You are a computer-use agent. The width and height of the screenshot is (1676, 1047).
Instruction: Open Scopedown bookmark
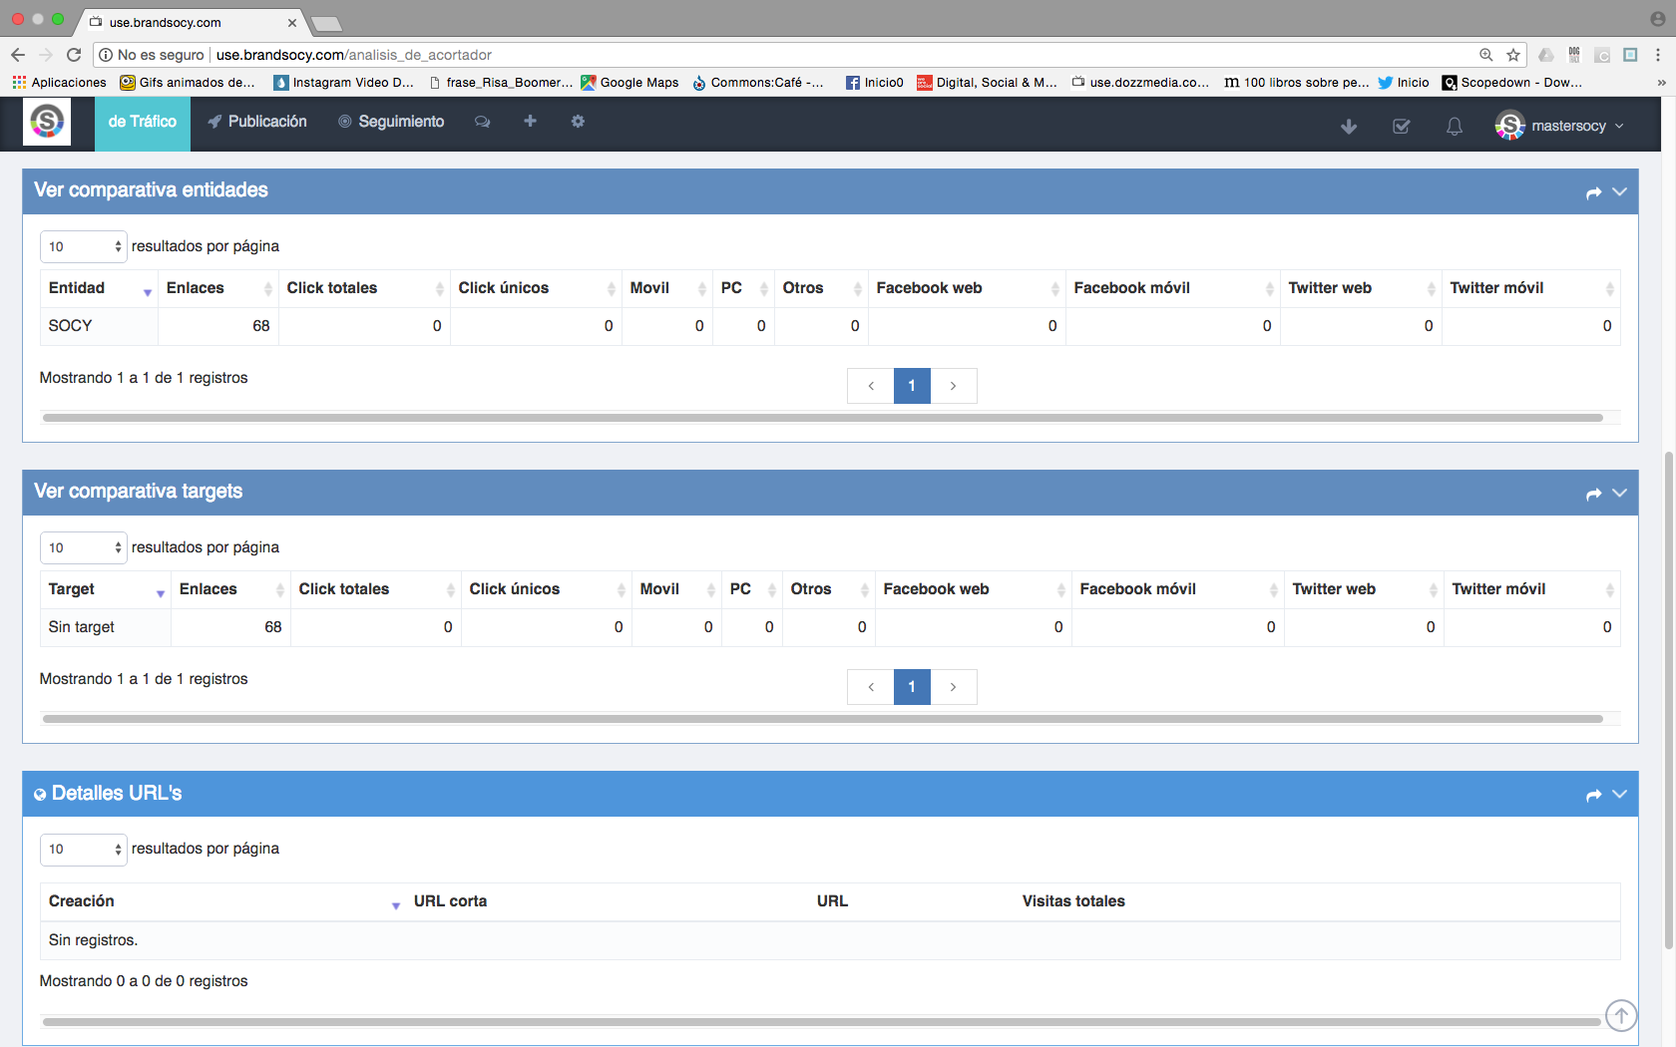coord(1512,83)
